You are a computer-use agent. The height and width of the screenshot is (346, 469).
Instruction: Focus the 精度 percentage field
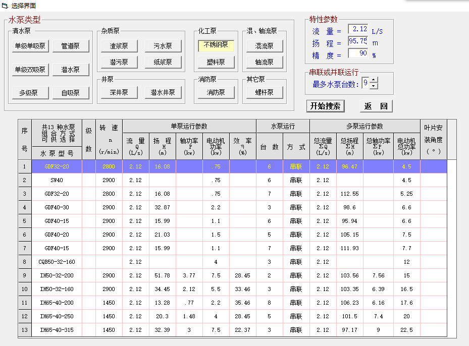tap(358, 53)
